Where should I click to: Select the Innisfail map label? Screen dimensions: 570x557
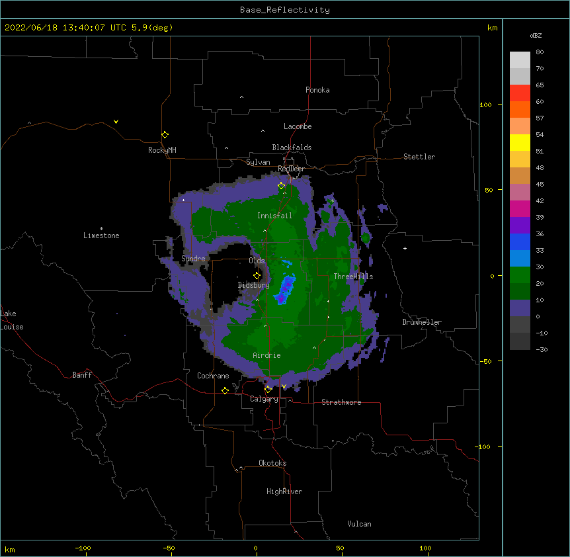pyautogui.click(x=274, y=216)
